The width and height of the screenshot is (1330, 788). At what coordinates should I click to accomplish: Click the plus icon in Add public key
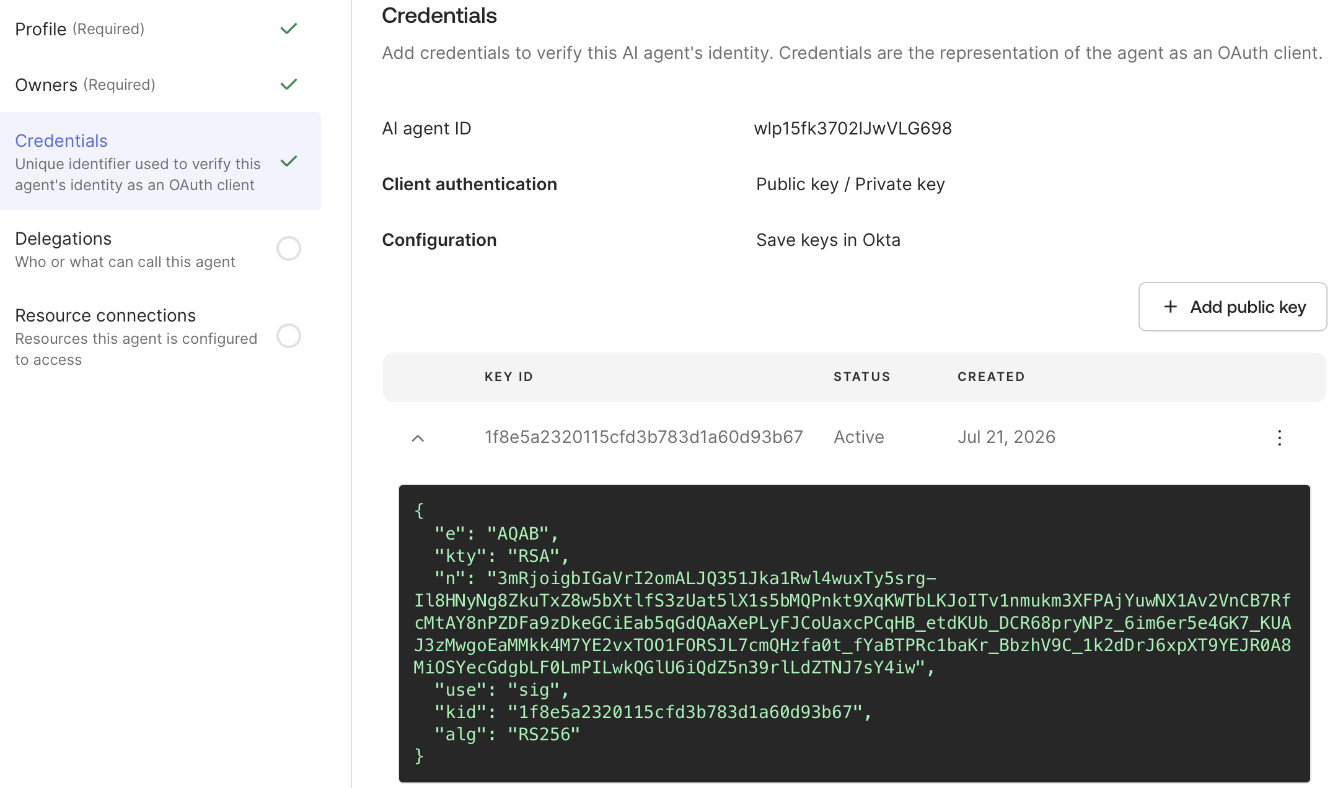tap(1170, 307)
